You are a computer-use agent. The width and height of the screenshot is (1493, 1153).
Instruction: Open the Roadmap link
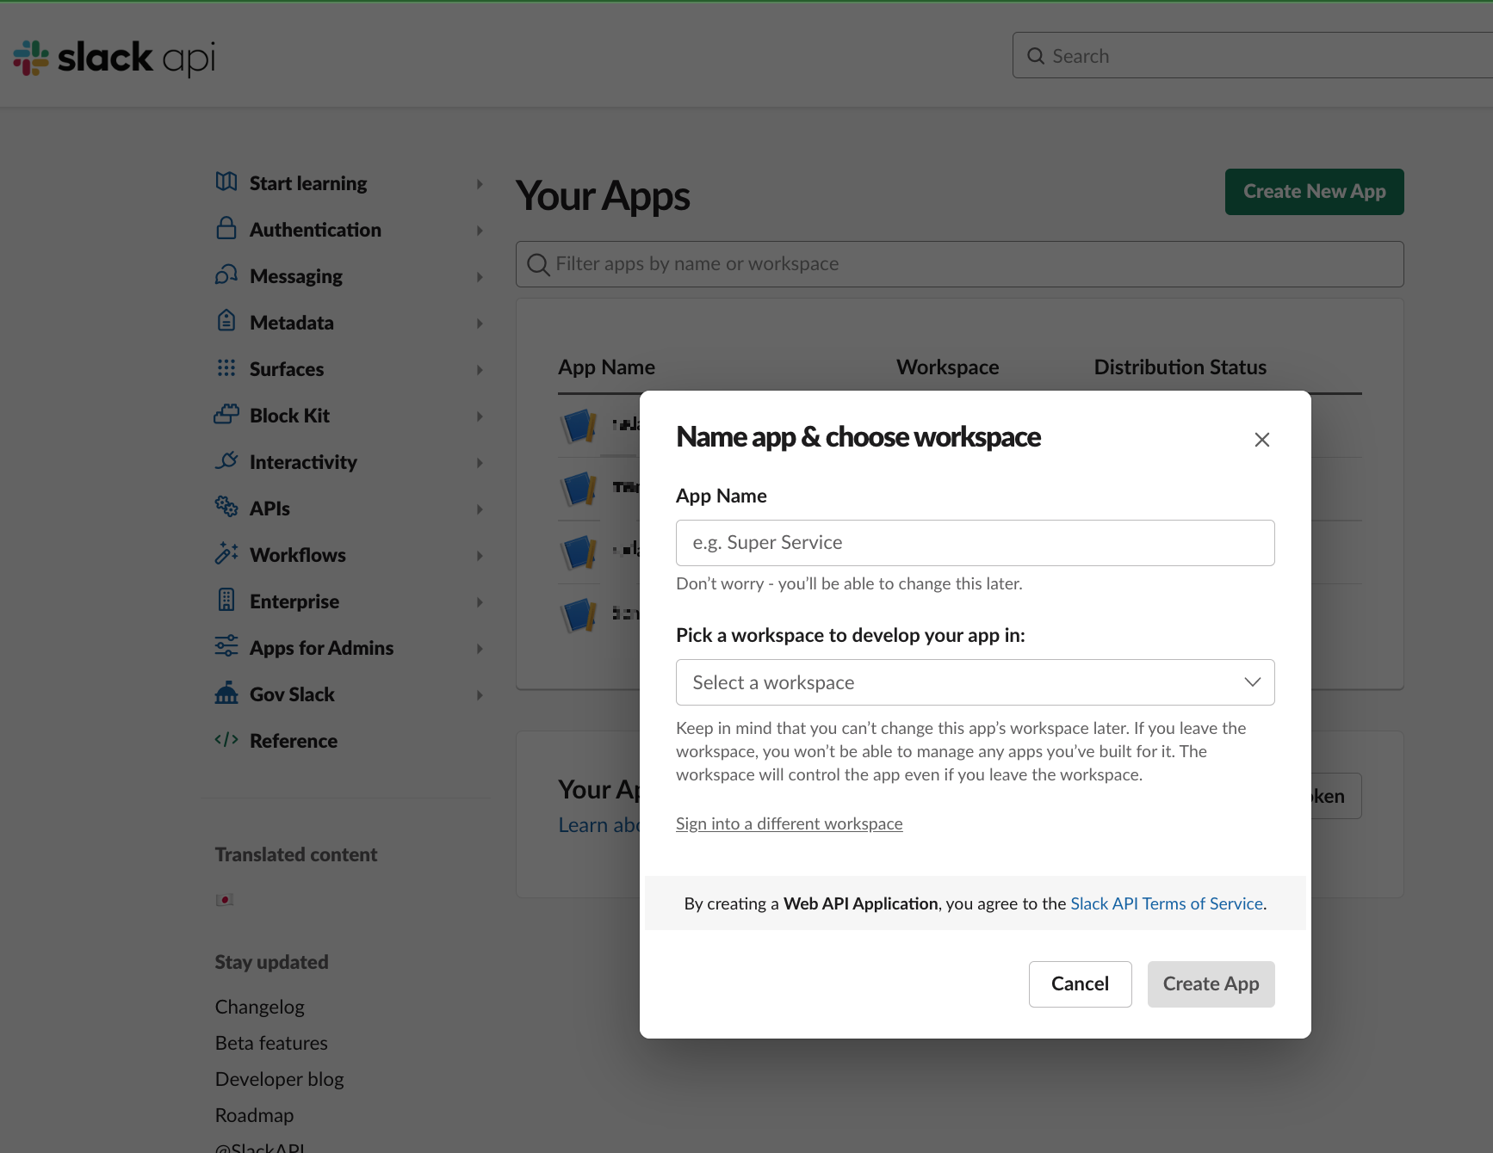[255, 1115]
